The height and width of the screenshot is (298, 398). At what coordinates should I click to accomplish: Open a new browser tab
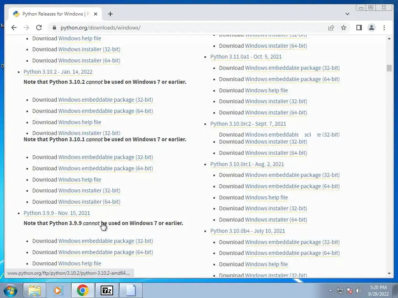[110, 14]
